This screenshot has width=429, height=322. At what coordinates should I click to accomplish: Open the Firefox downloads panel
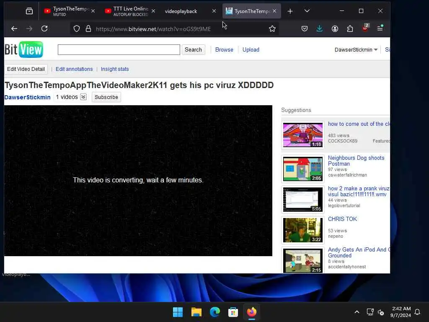tap(319, 29)
